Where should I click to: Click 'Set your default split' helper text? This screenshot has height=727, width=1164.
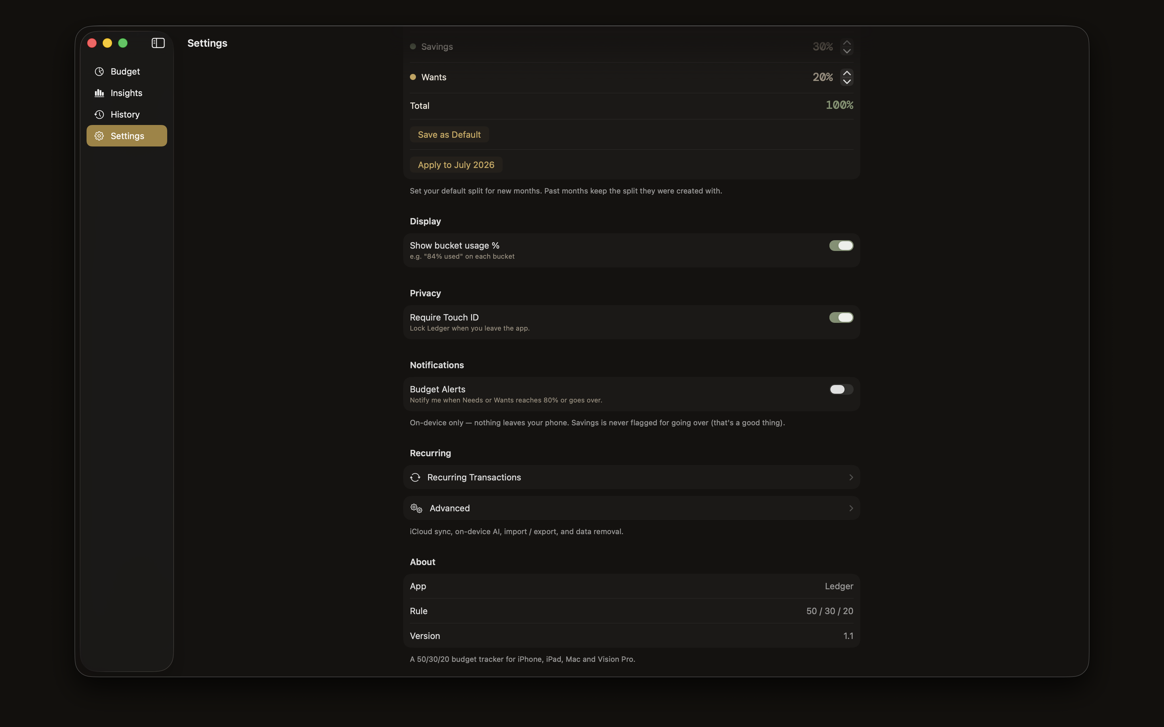tap(566, 191)
